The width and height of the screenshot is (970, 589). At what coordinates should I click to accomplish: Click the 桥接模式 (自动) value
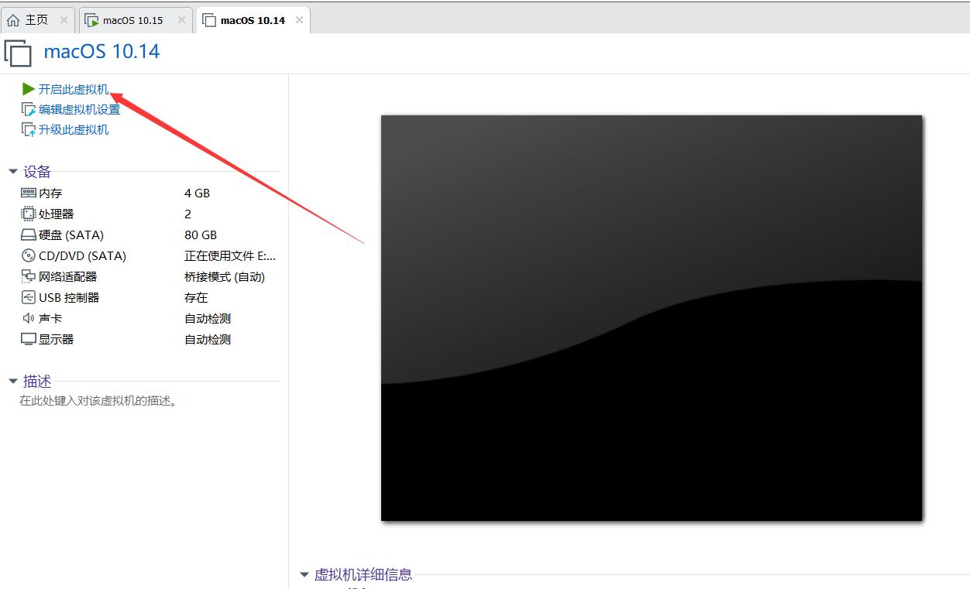pyautogui.click(x=225, y=276)
